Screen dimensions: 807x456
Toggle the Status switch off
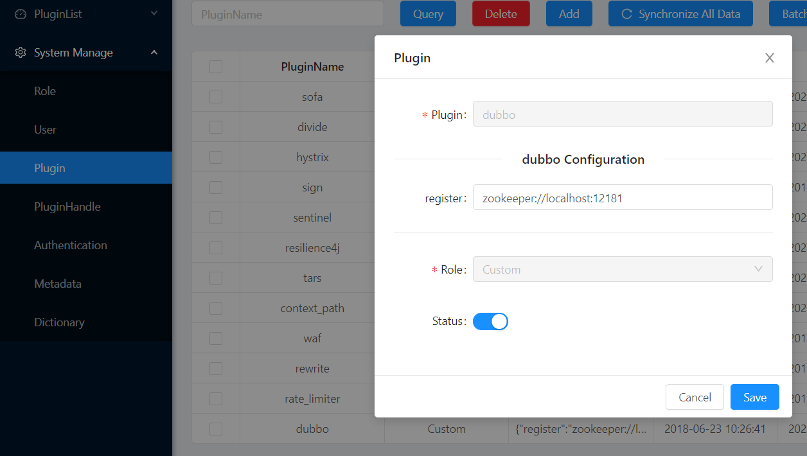point(490,321)
